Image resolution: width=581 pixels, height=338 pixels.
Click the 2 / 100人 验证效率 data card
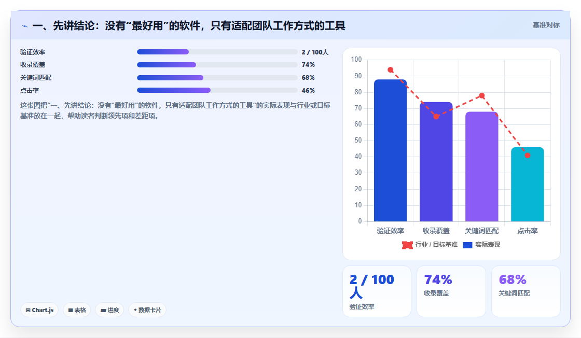(x=377, y=291)
